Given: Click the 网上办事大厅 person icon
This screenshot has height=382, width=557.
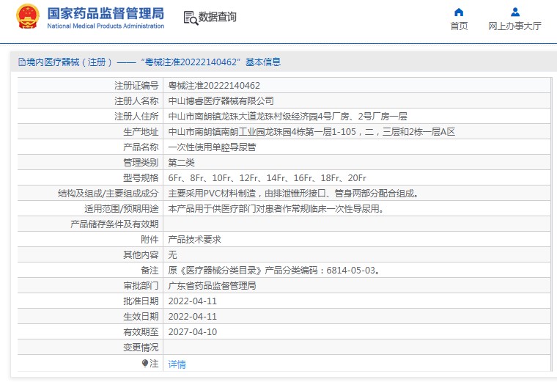Looking at the screenshot, I should [x=514, y=12].
